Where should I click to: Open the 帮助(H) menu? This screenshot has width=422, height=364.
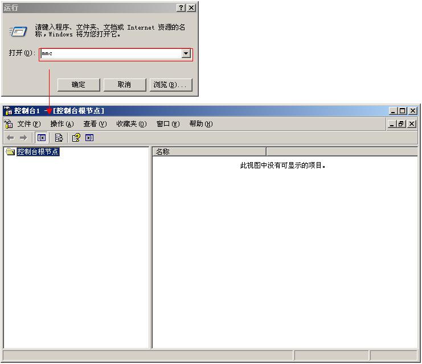pyautogui.click(x=200, y=124)
